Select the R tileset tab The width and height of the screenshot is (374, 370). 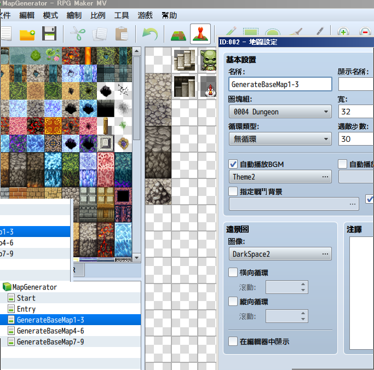[x=78, y=270]
